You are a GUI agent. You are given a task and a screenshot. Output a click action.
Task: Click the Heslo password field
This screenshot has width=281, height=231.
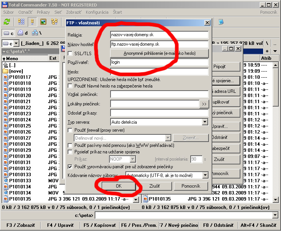(159, 72)
